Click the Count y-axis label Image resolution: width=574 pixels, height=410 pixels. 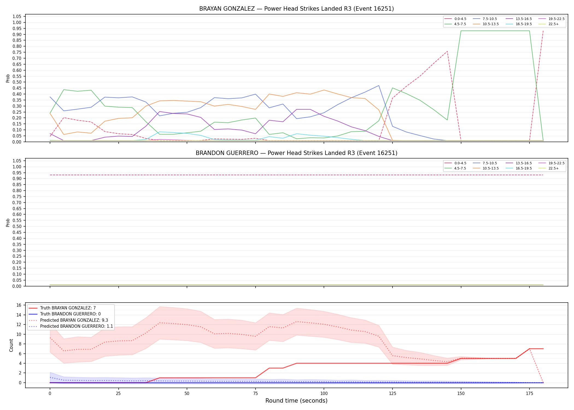point(11,345)
